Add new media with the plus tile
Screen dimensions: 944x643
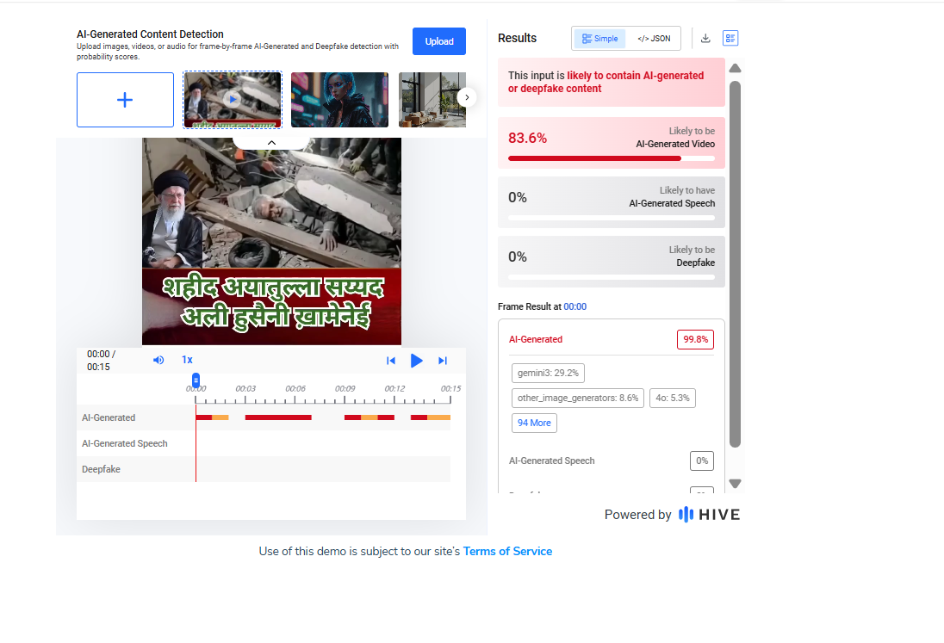click(x=125, y=100)
